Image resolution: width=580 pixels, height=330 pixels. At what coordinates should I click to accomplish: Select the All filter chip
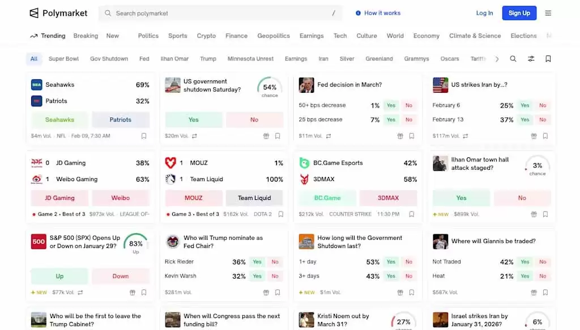click(33, 59)
